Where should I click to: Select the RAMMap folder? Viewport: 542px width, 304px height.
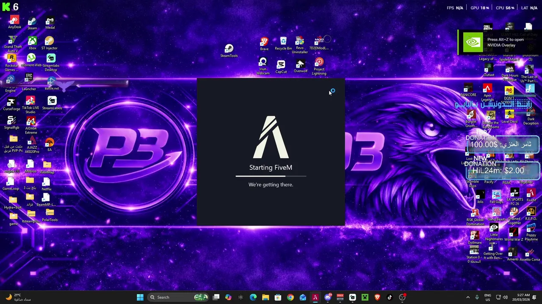(x=47, y=168)
